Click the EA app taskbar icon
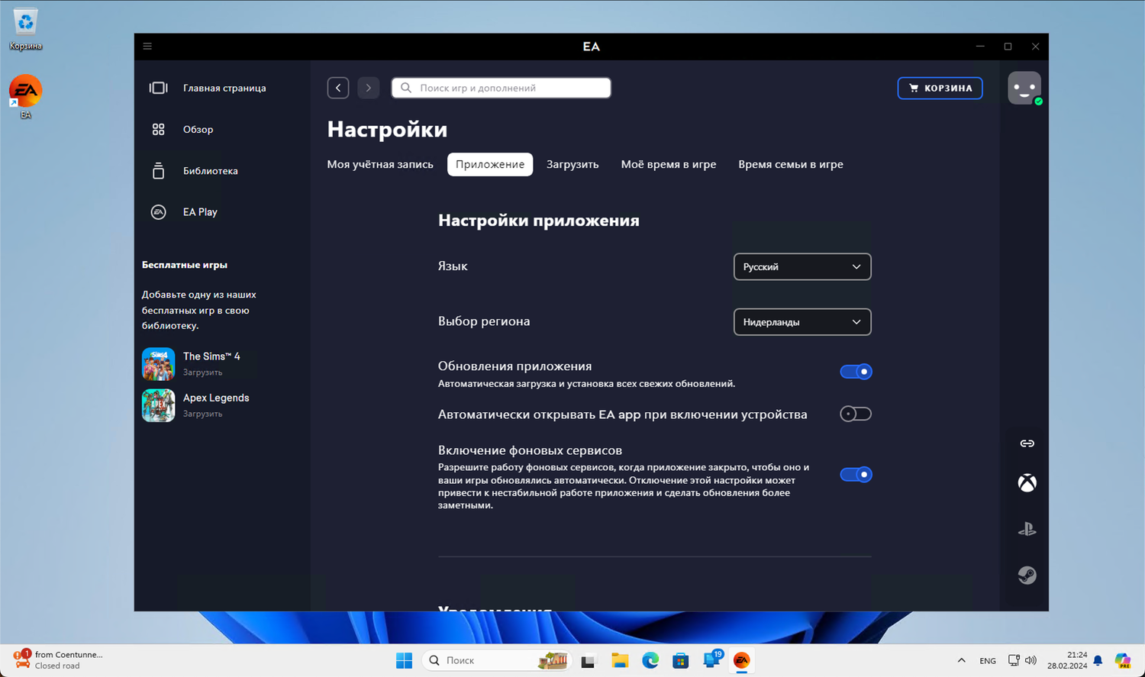Viewport: 1145px width, 677px height. tap(742, 661)
